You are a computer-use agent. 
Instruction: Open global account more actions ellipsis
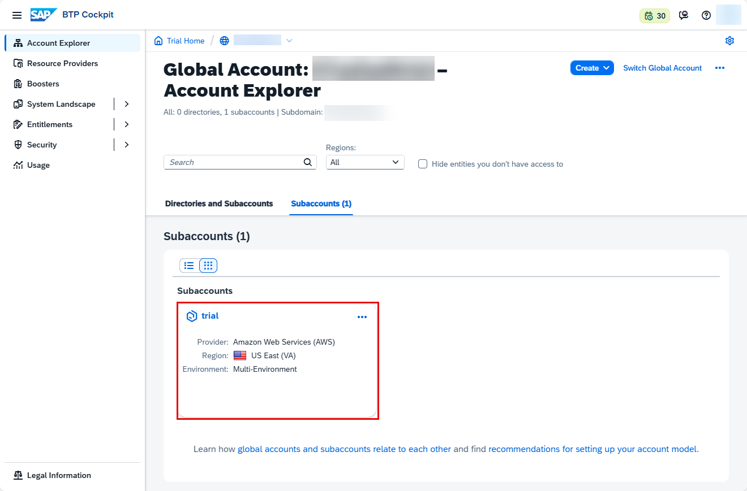click(x=720, y=68)
